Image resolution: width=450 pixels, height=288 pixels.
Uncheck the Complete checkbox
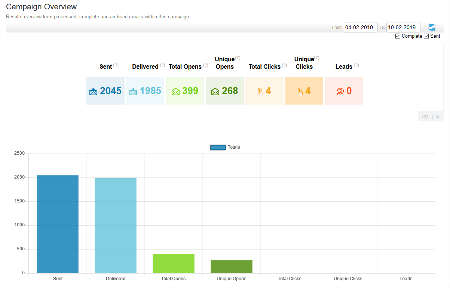click(398, 36)
